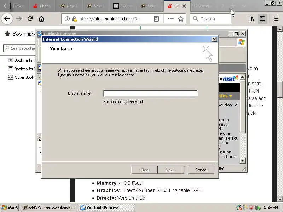Close tip of the day pane

pyautogui.click(x=236, y=105)
